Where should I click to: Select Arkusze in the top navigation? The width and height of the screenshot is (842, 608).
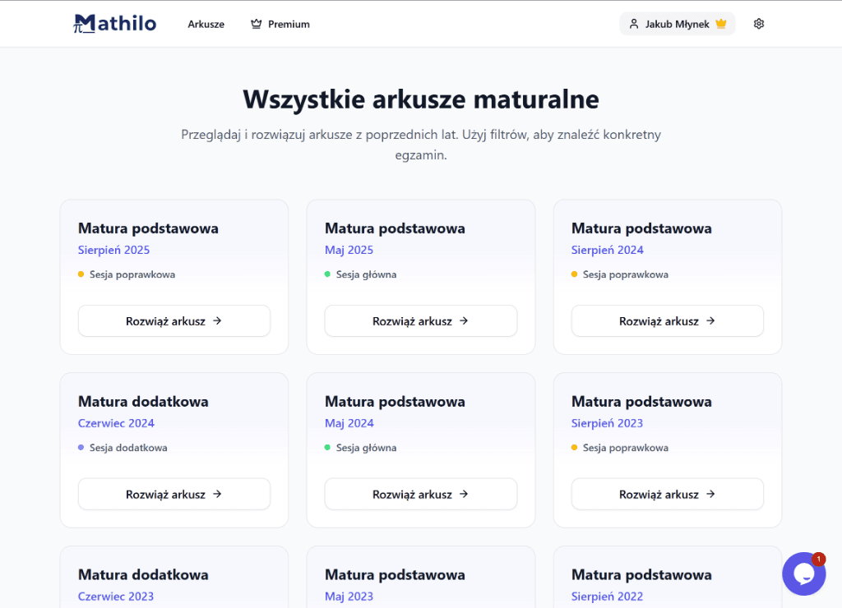pos(206,24)
